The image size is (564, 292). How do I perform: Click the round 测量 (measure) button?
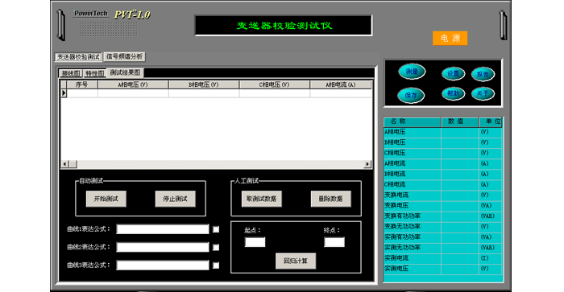[x=412, y=72]
